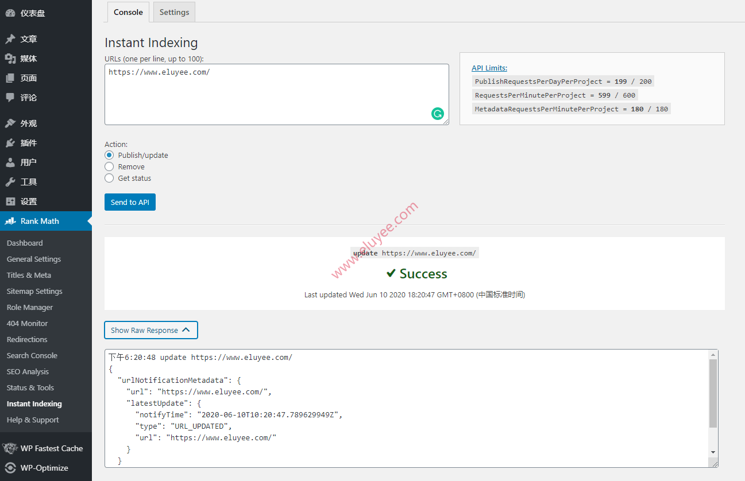Click the RequestsPerMinutePerProject limit text
This screenshot has width=745, height=481.
555,95
